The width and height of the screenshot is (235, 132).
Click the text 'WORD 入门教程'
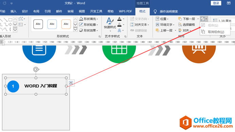point(41,86)
